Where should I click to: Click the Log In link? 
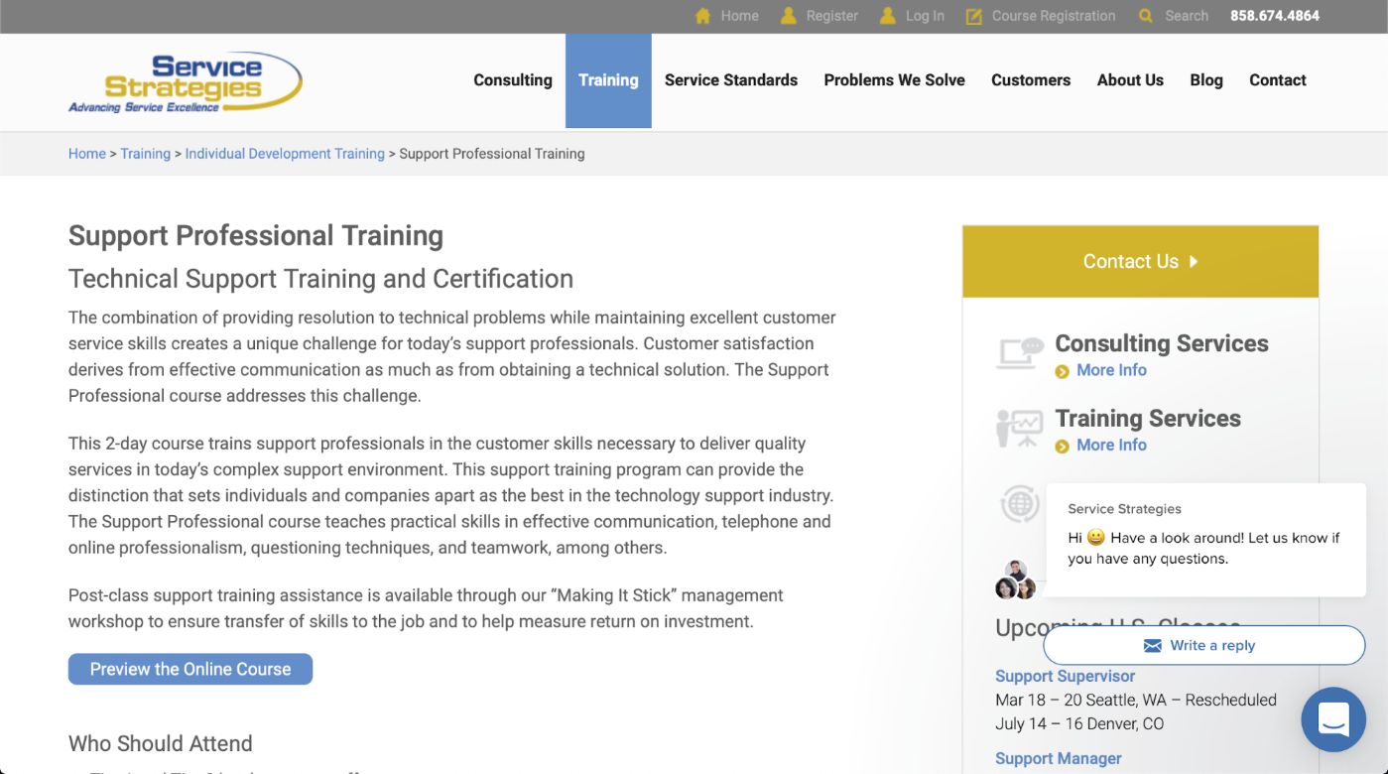[925, 16]
